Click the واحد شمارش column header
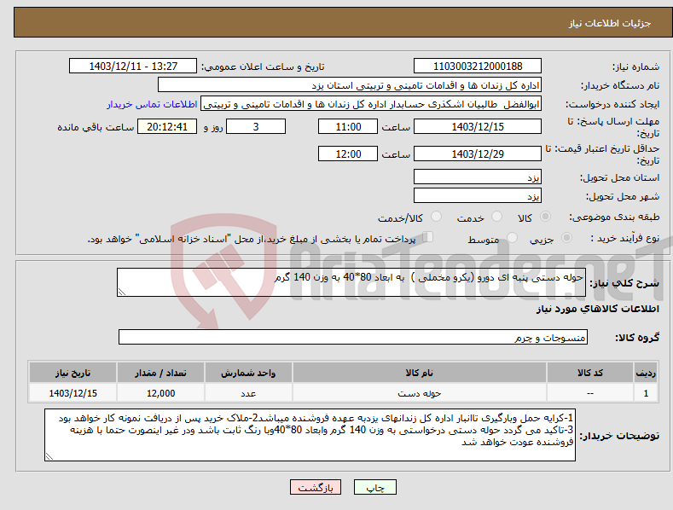Image resolution: width=673 pixels, height=510 pixels. (x=248, y=373)
